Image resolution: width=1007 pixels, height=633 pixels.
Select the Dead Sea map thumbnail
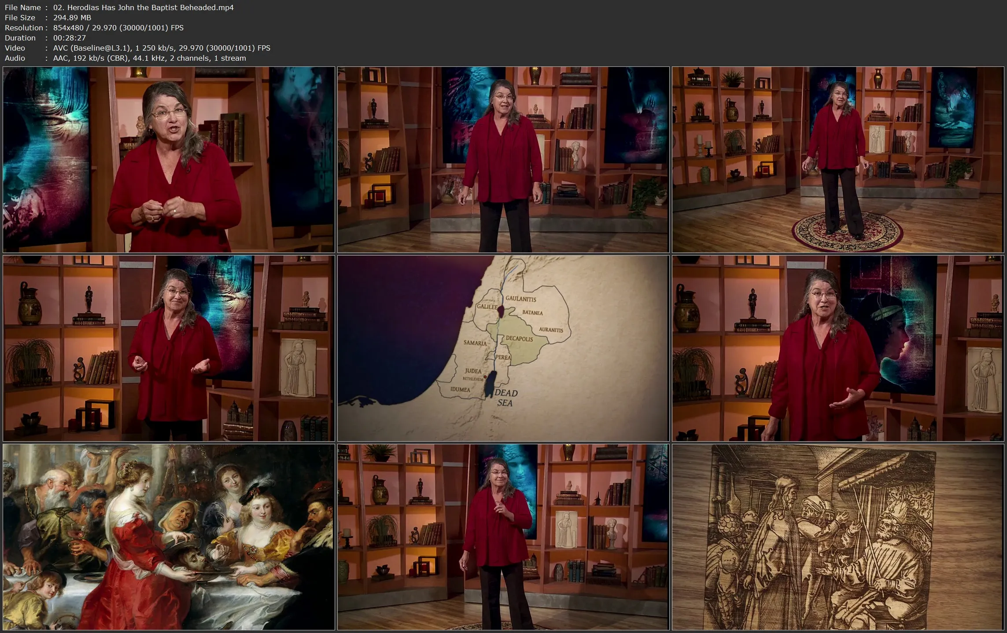[x=503, y=348]
